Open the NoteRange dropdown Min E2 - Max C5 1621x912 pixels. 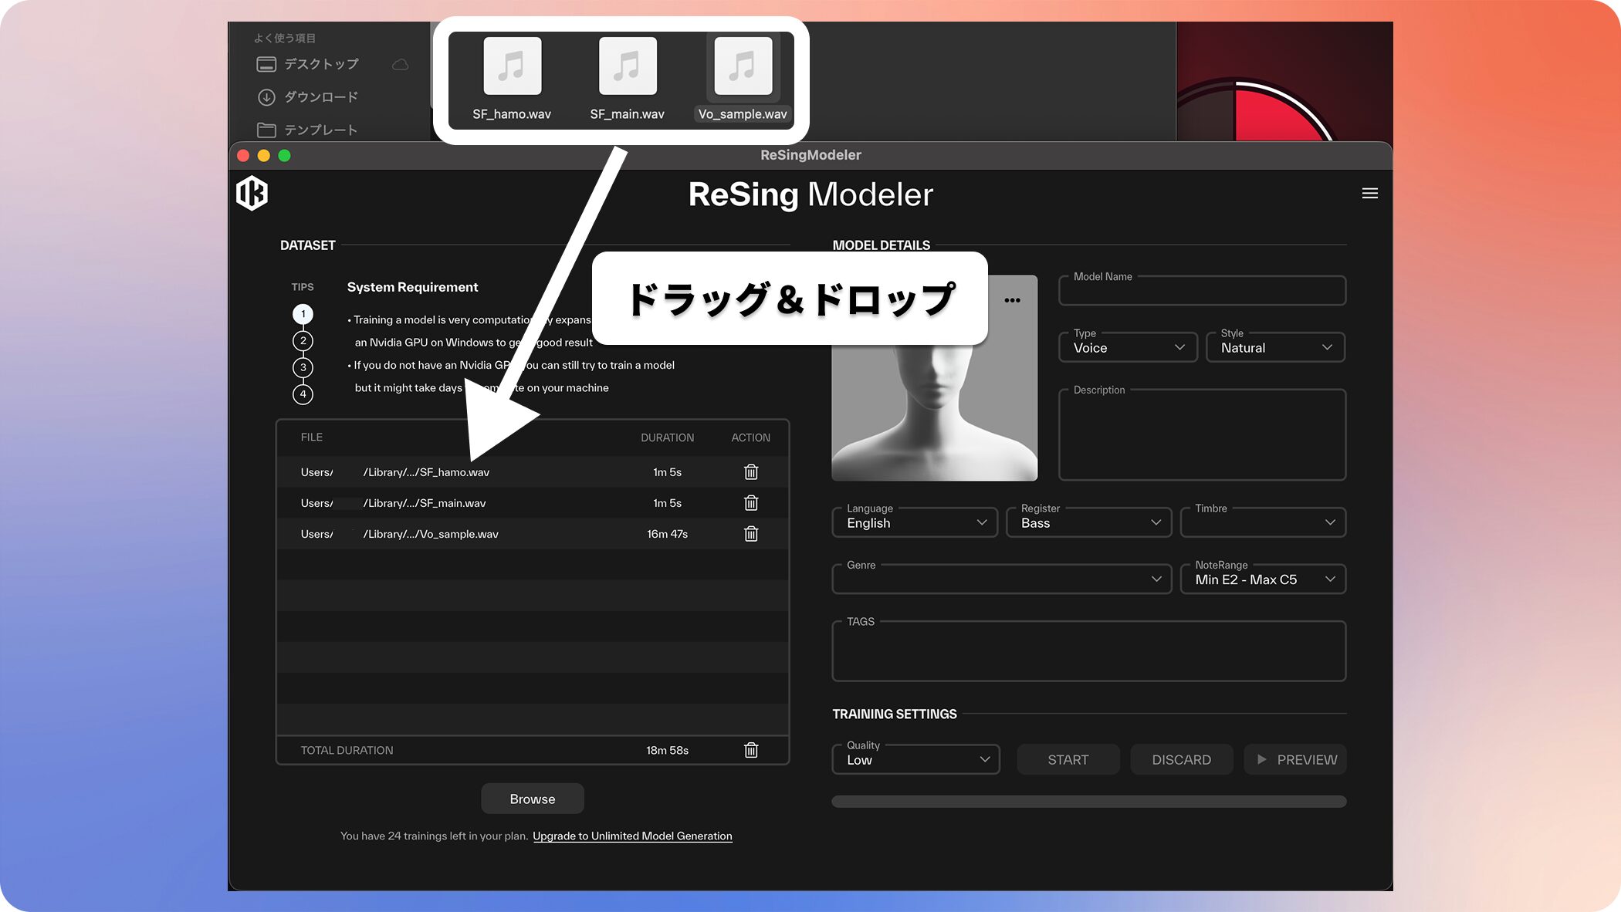coord(1263,579)
